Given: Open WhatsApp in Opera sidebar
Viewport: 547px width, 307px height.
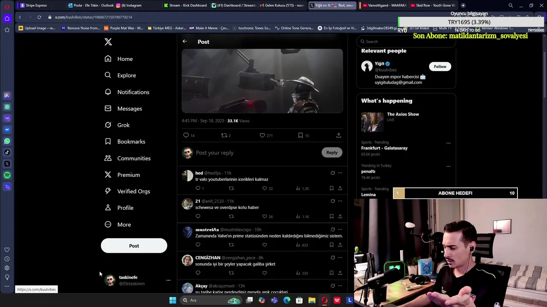Looking at the screenshot, I should pyautogui.click(x=7, y=141).
